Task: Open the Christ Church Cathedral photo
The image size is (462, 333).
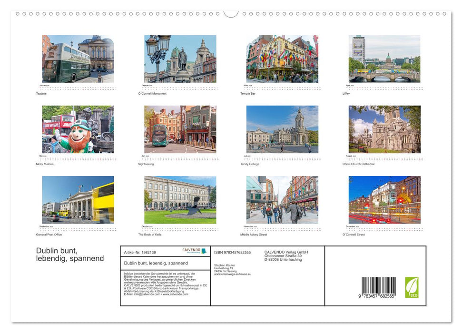Action: [384, 129]
